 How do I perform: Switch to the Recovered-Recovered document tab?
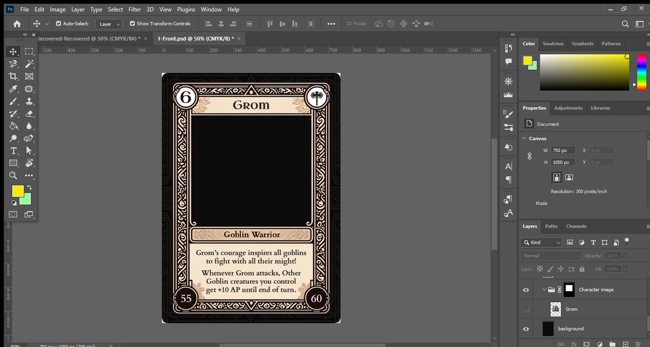(x=89, y=39)
